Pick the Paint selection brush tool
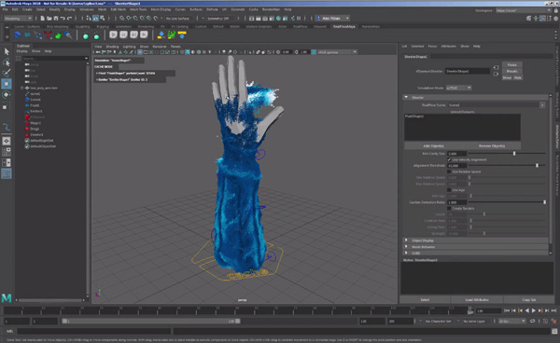This screenshot has height=343, width=560. [7, 73]
